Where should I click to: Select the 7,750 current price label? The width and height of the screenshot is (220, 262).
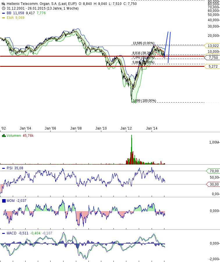coord(213,58)
